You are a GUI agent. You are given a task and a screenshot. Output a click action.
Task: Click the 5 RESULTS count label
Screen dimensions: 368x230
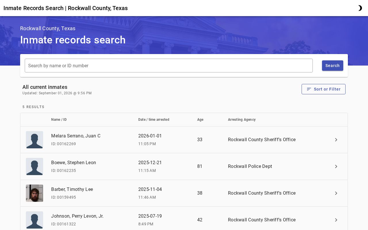(x=33, y=107)
